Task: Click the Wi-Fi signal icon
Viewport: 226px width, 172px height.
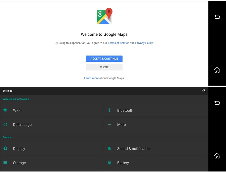Action: tap(5, 110)
